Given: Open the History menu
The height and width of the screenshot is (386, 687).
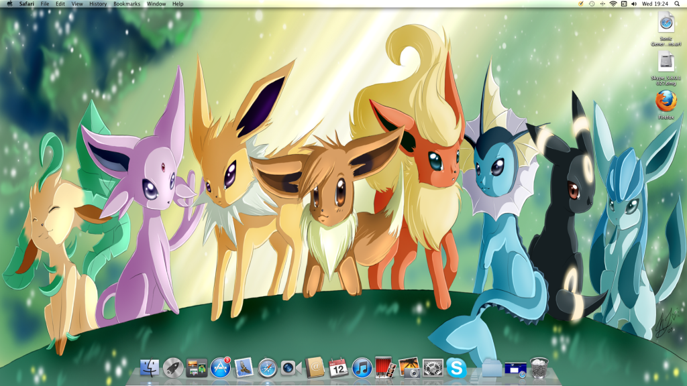Looking at the screenshot, I should [x=98, y=4].
